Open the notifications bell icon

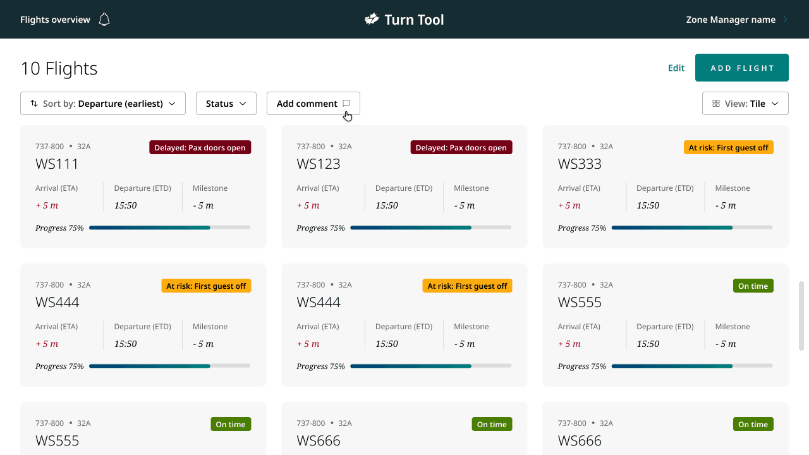104,20
